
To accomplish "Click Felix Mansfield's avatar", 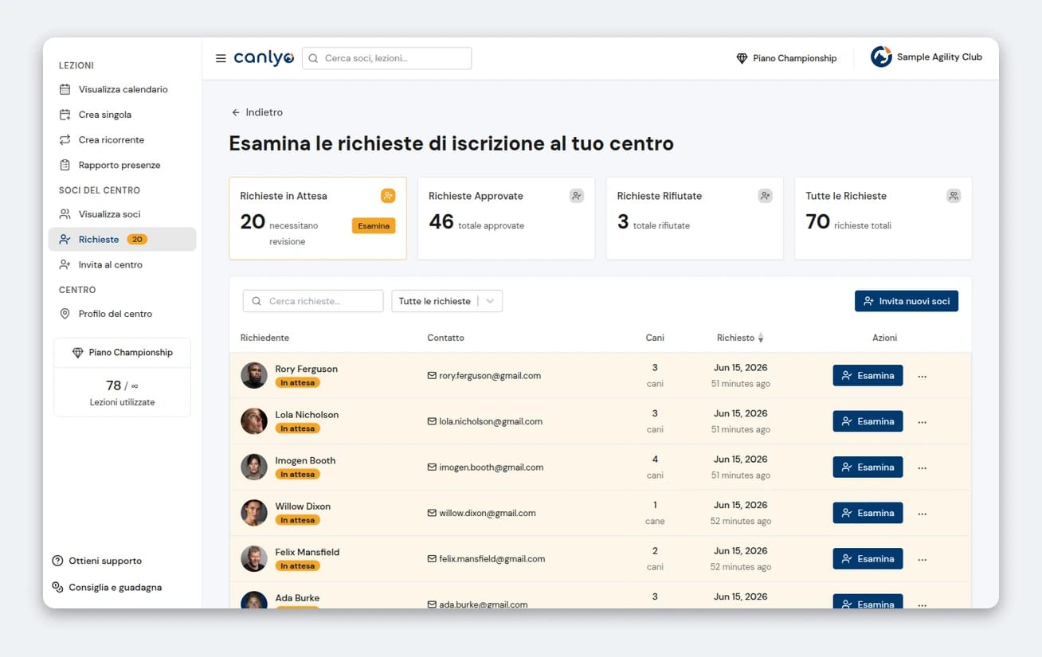I will pos(254,559).
